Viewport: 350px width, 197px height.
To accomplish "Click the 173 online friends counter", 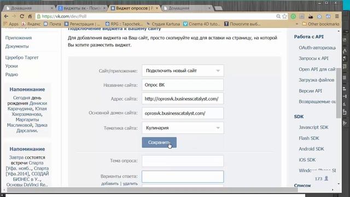I will tap(322, 178).
